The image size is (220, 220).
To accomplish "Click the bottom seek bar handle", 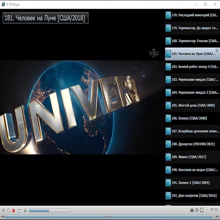I will coord(109,216).
